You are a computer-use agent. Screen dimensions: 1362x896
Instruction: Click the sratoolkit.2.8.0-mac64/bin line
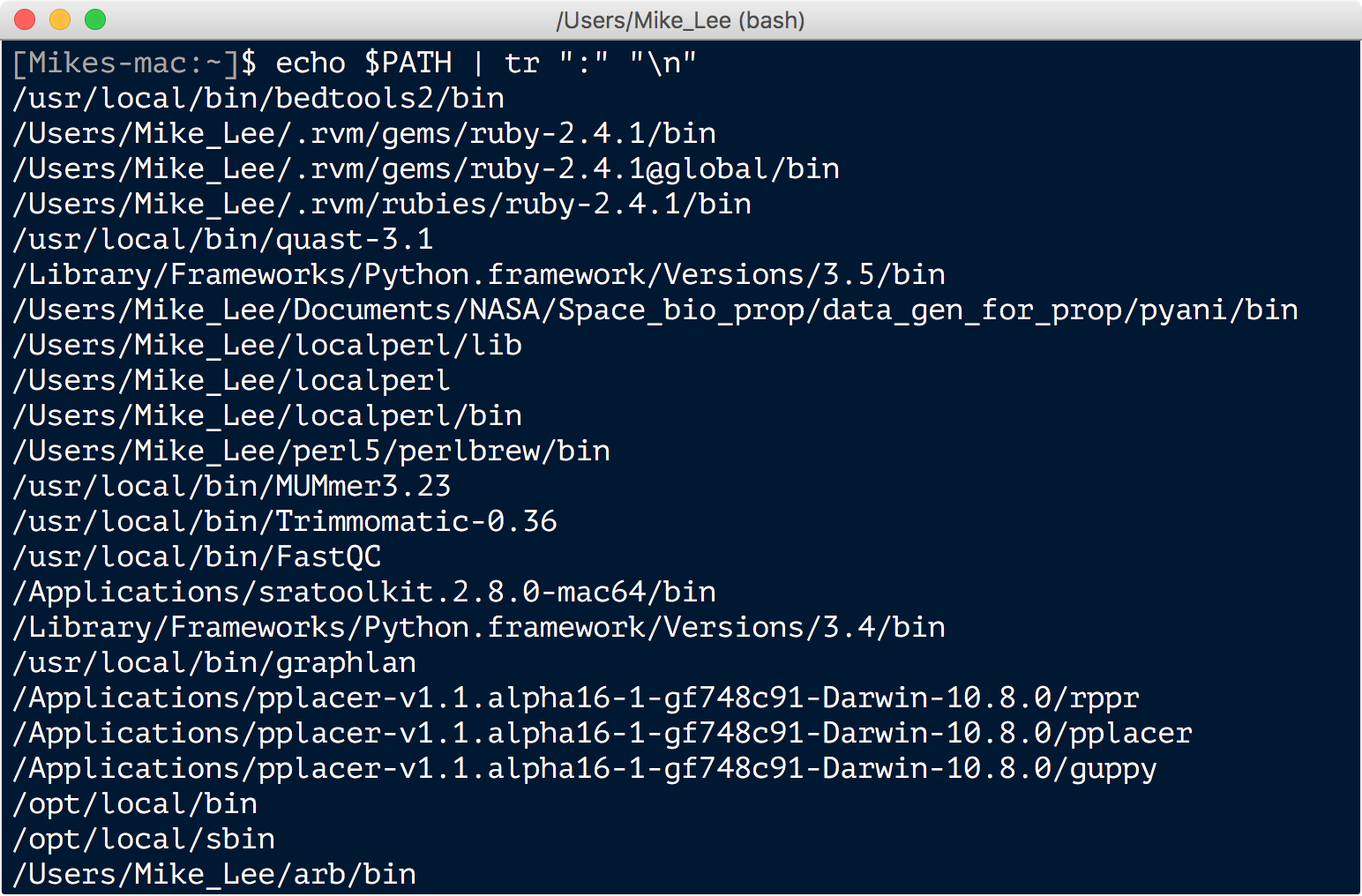tap(364, 593)
